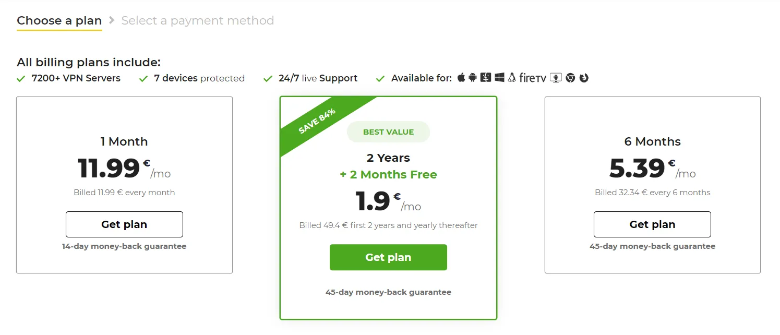780x335 pixels.
Task: Click the Apple platform icon
Action: [x=461, y=77]
